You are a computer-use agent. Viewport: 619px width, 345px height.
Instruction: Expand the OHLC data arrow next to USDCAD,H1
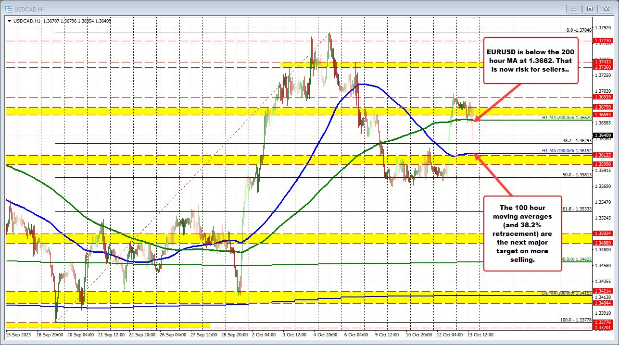[10, 21]
